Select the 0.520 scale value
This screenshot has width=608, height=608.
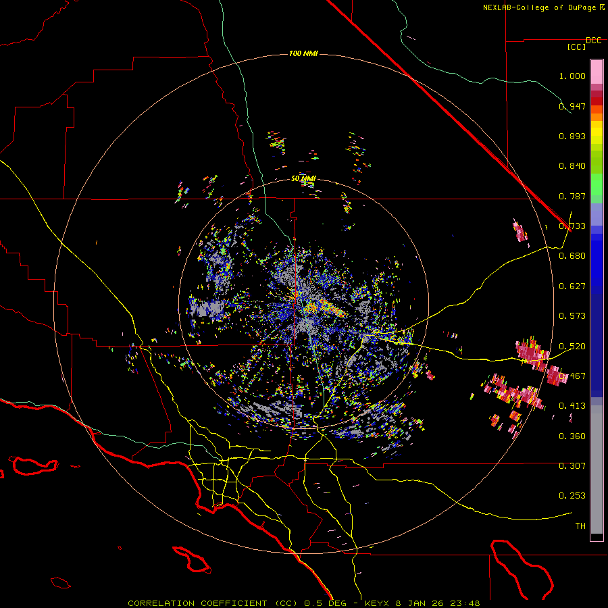(572, 346)
